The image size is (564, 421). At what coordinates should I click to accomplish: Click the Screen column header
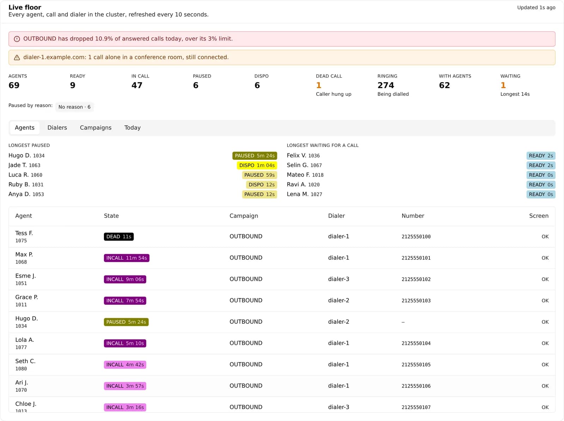tap(539, 216)
